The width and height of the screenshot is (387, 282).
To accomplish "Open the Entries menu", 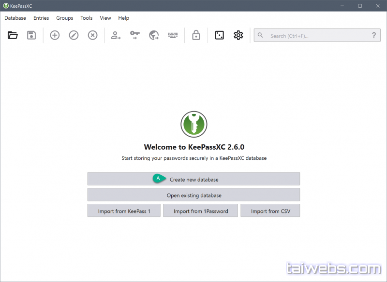I will [x=41, y=18].
